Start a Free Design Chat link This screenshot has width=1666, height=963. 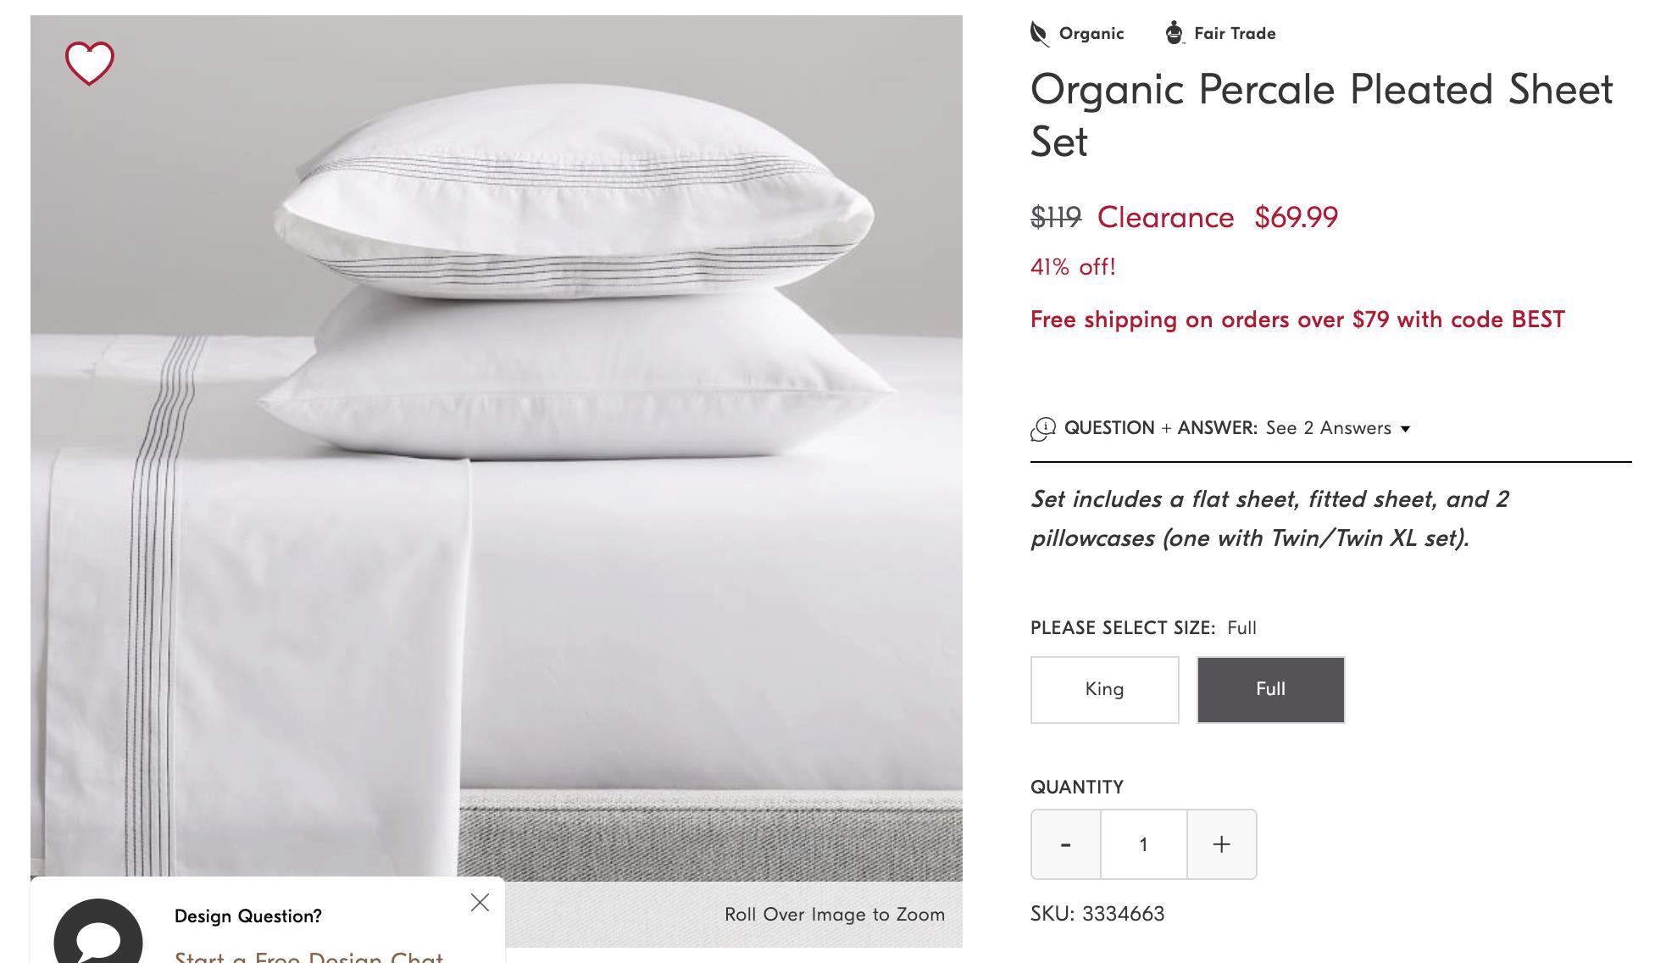pos(308,956)
